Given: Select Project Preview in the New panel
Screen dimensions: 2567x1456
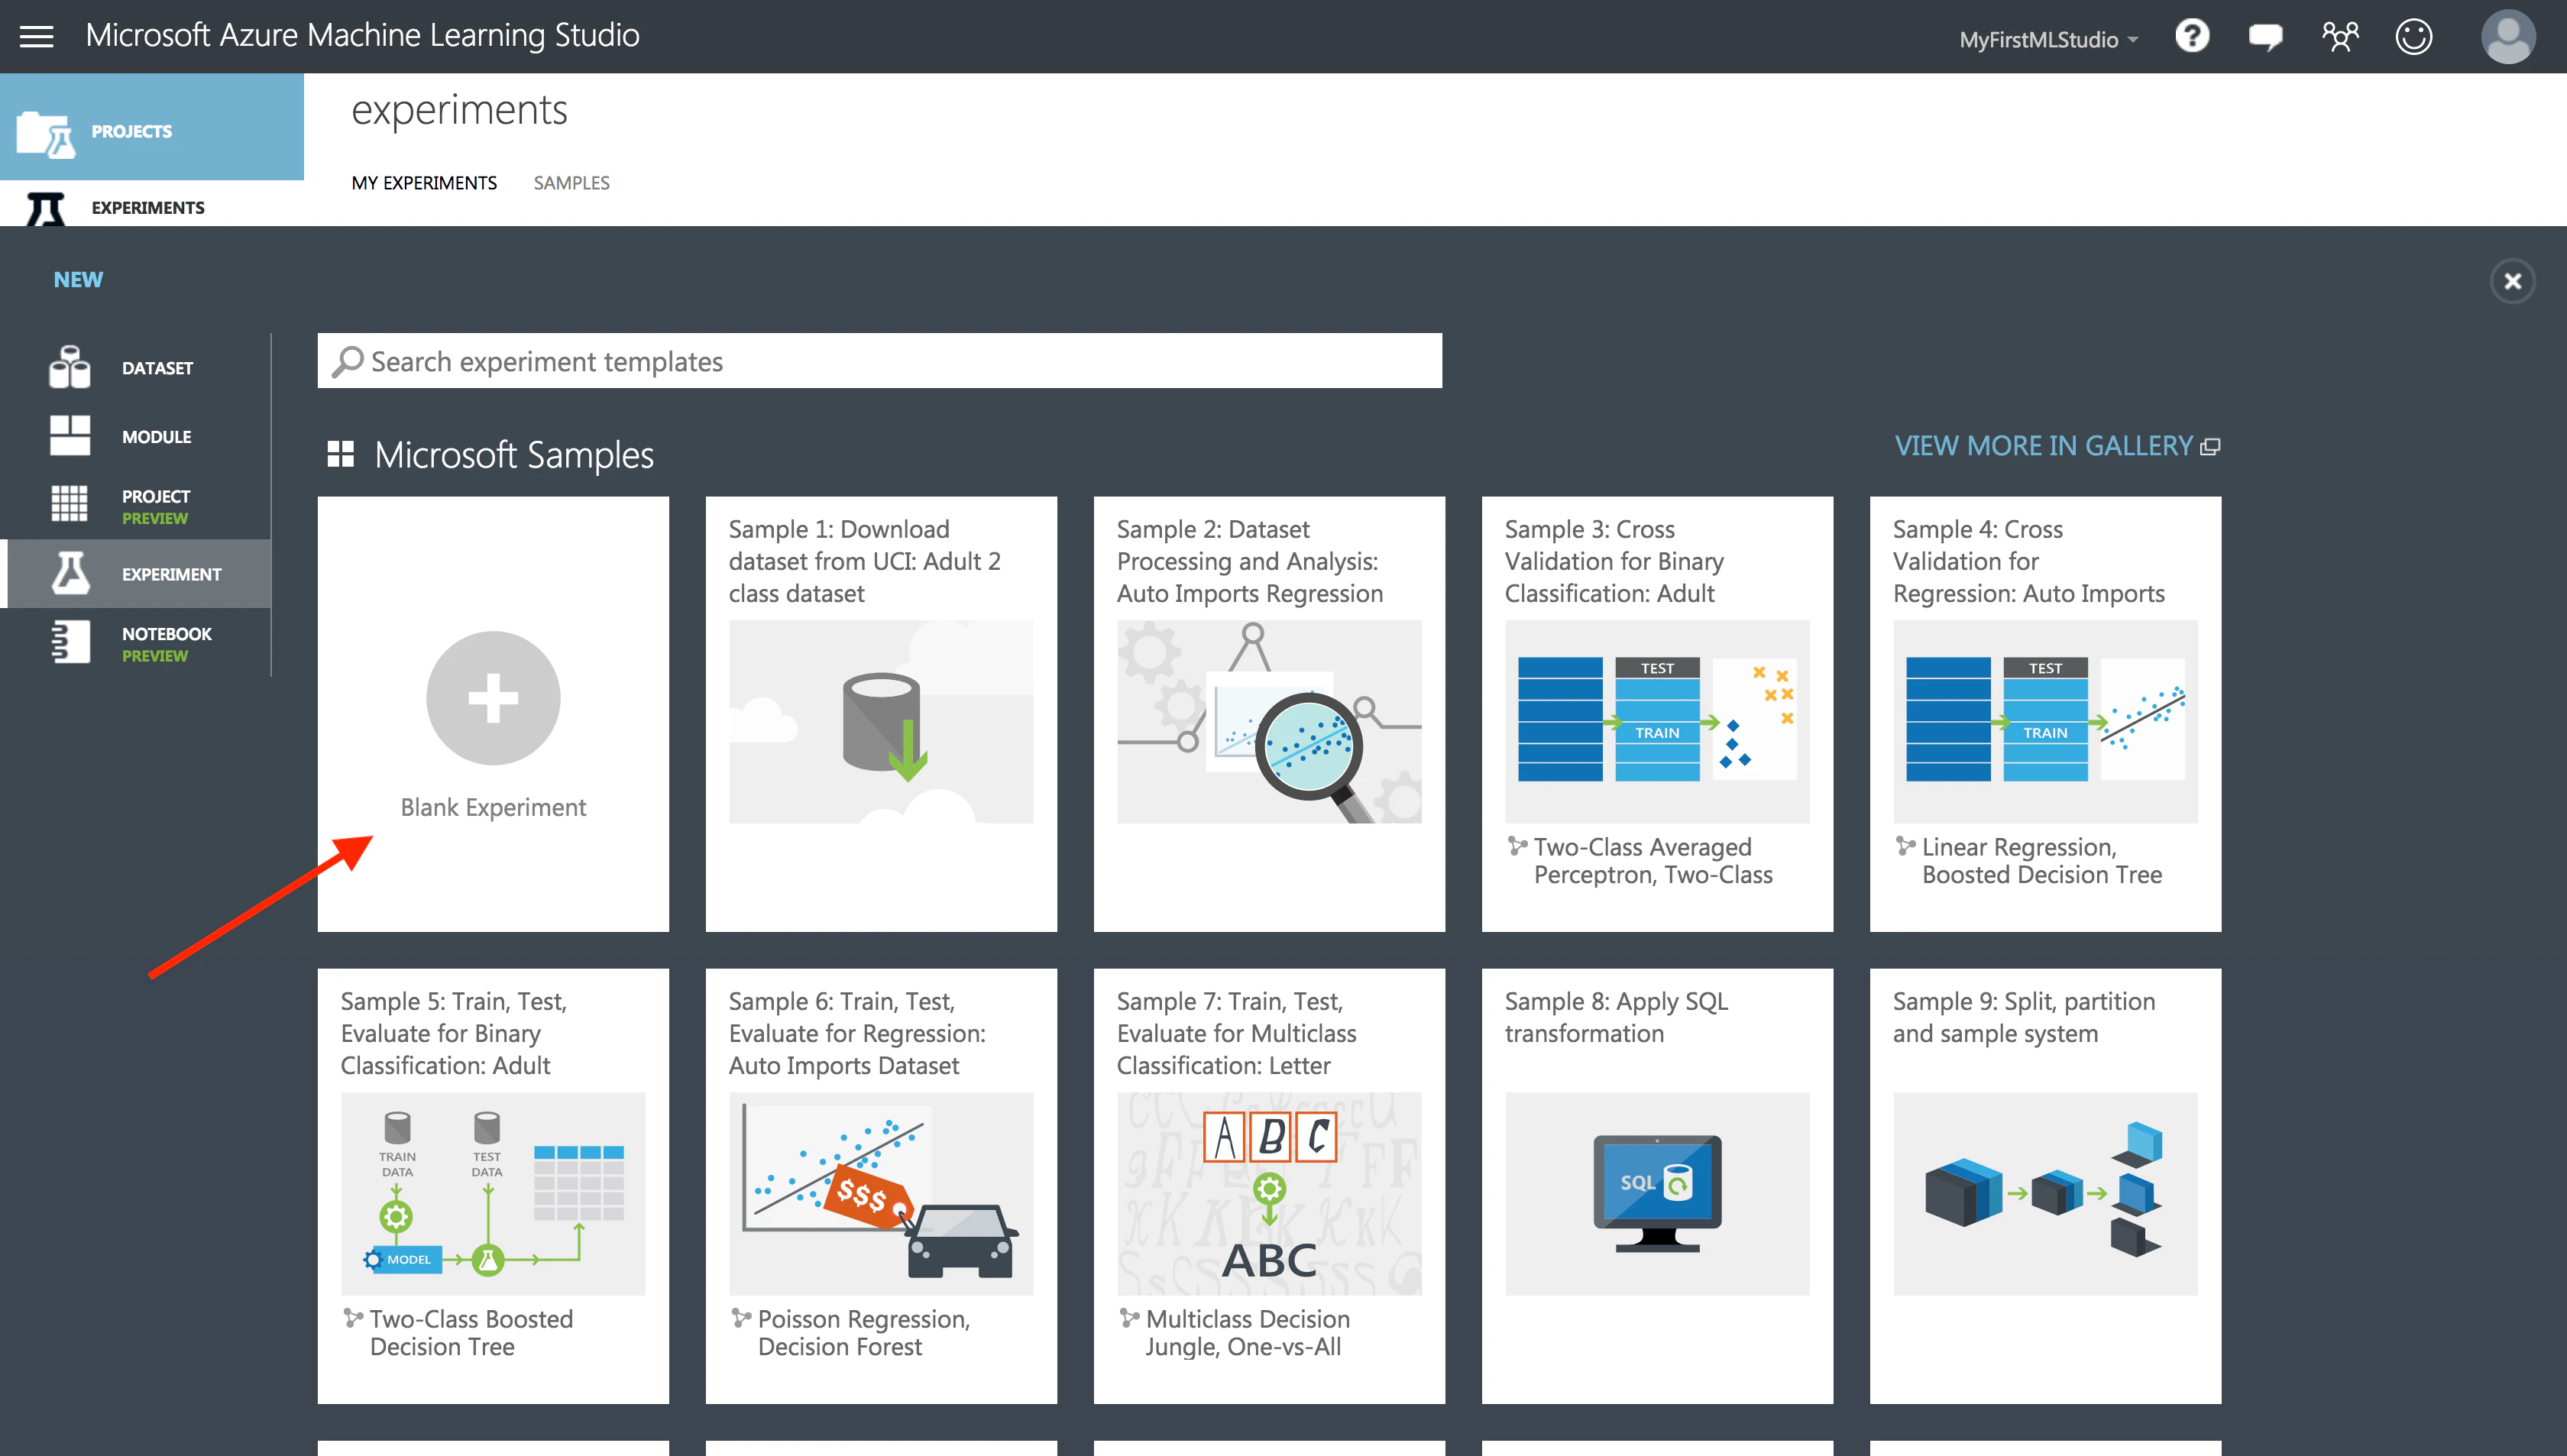Looking at the screenshot, I should 136,505.
